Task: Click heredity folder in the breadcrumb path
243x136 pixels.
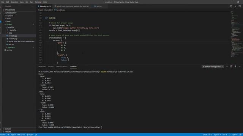Action: pos(48,10)
